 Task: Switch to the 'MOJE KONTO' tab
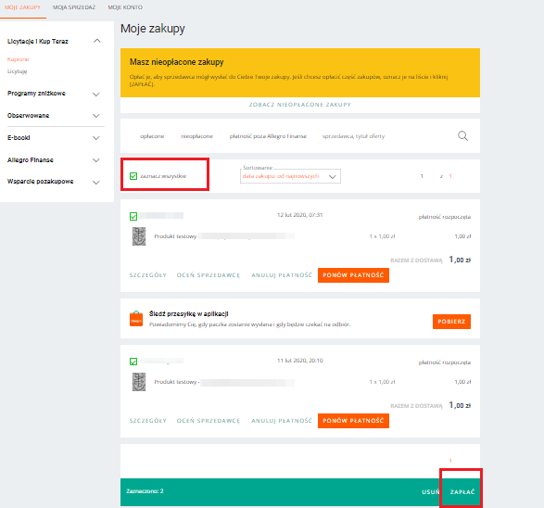pyautogui.click(x=125, y=7)
